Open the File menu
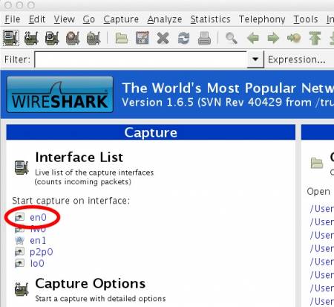The image size is (334, 307). pyautogui.click(x=13, y=19)
